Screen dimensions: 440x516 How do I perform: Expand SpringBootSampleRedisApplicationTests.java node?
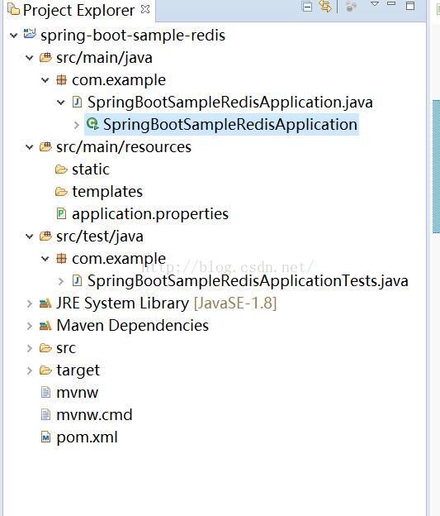60,281
